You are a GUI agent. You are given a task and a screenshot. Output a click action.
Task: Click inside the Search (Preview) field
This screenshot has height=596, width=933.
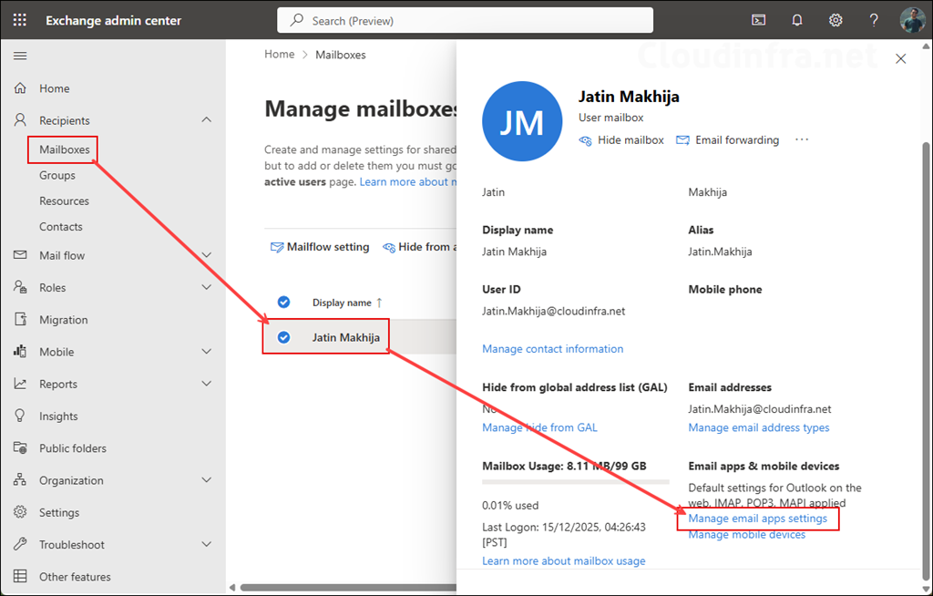click(x=465, y=19)
